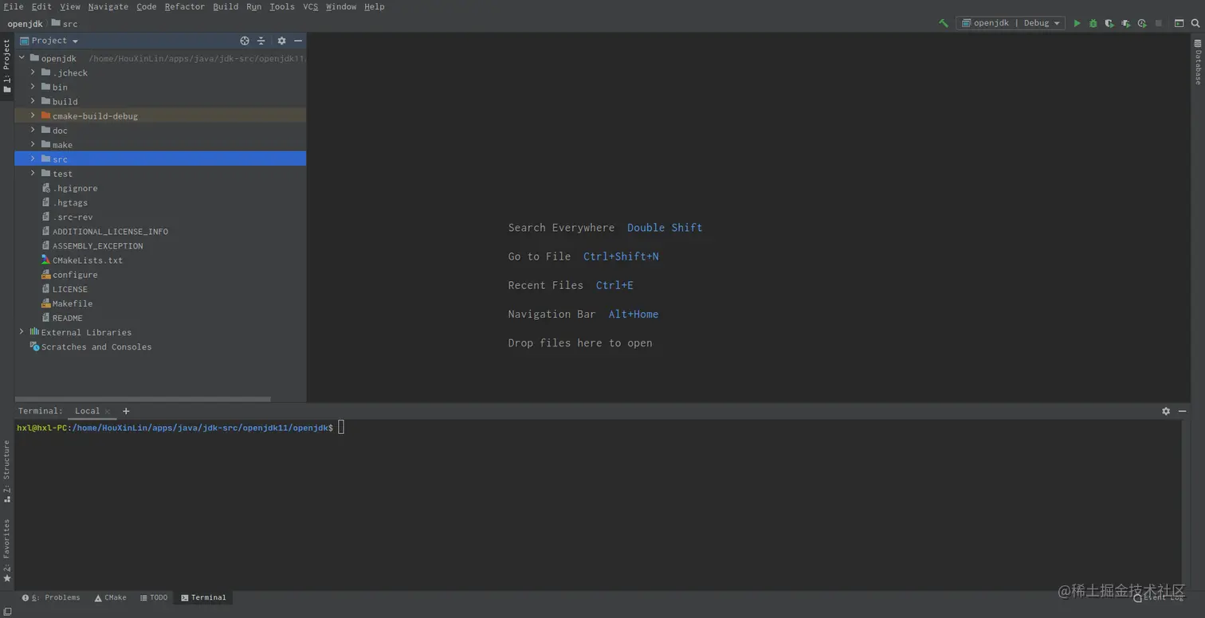Toggle the Terminal tool window tab
The height and width of the screenshot is (618, 1205).
point(204,597)
